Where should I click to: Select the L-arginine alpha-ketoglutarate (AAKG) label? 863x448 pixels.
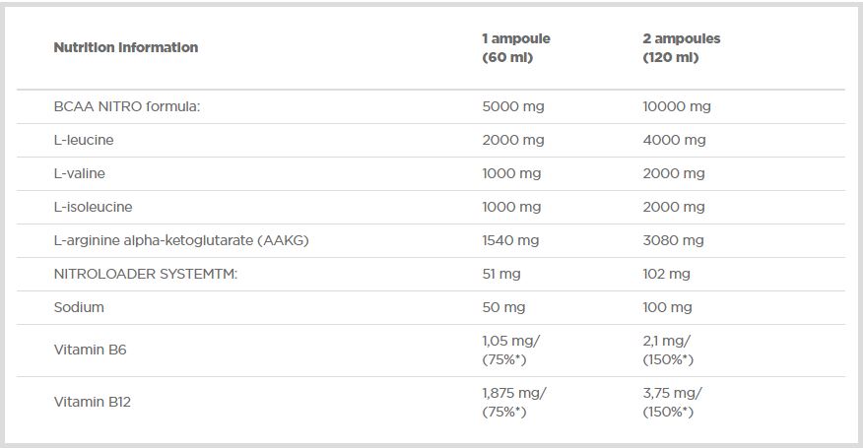[x=181, y=240]
